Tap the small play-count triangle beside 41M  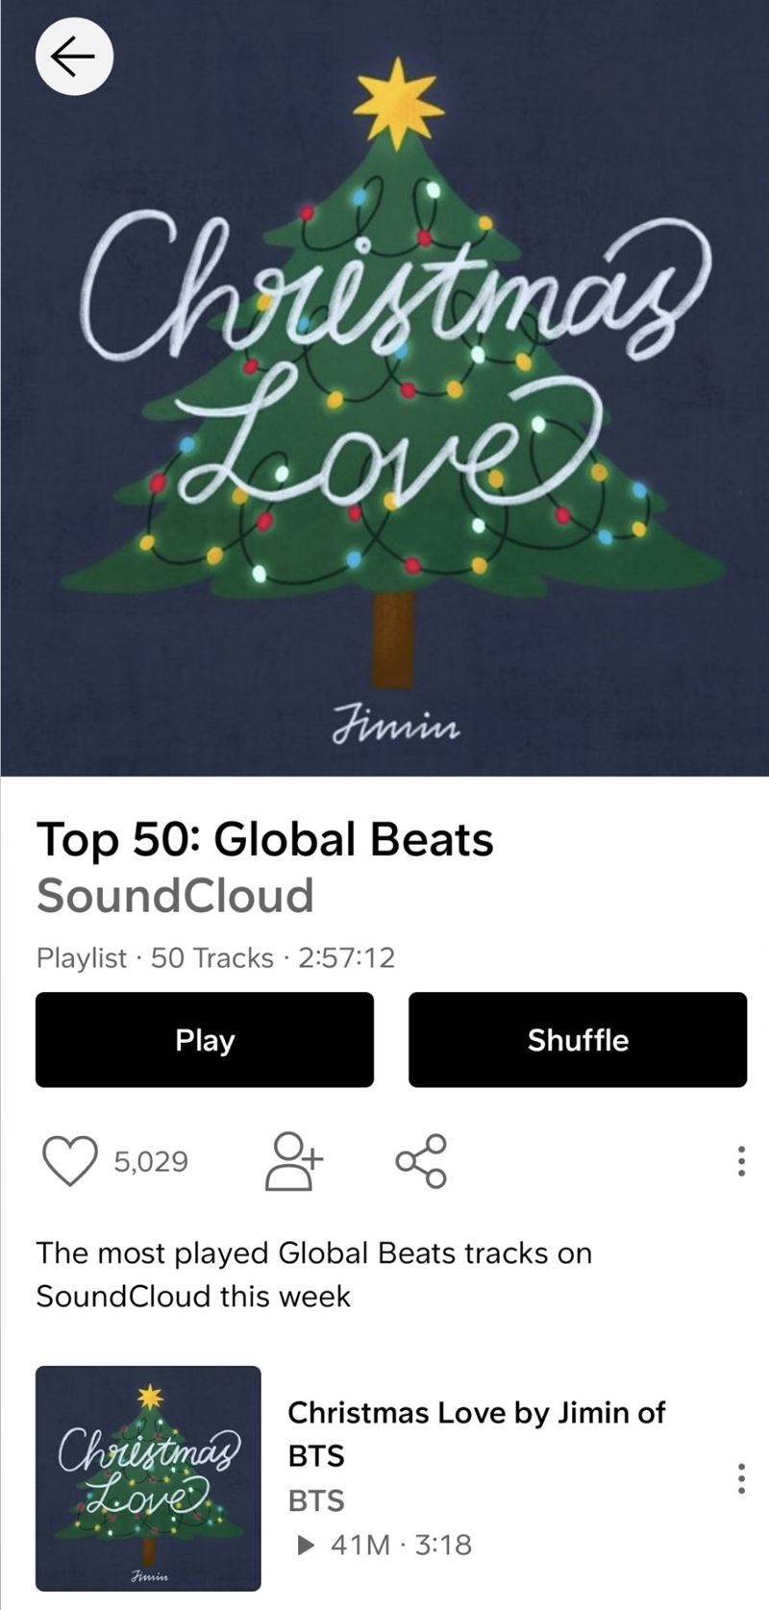(x=306, y=1545)
